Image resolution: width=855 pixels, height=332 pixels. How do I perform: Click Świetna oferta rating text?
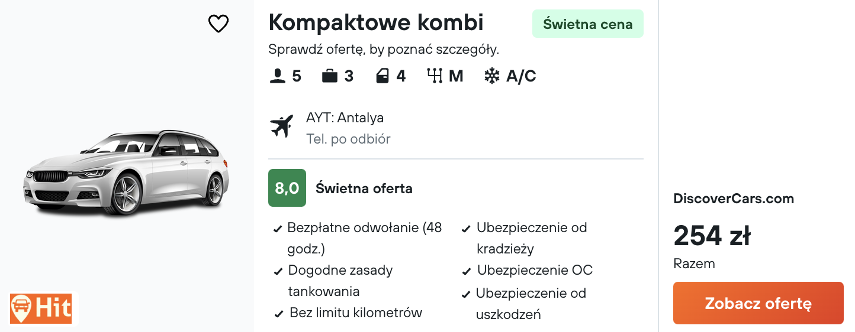pyautogui.click(x=364, y=188)
